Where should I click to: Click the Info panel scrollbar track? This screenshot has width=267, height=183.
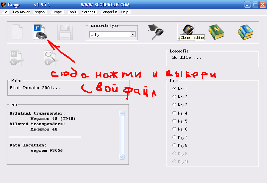122,135
